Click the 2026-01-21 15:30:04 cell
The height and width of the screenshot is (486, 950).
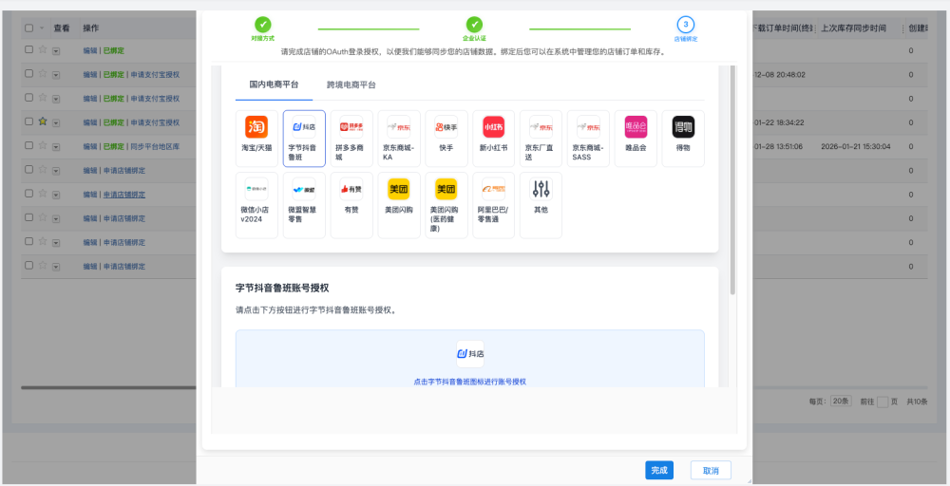[x=856, y=146]
